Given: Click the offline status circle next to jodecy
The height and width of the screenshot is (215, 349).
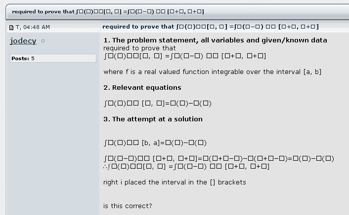Looking at the screenshot, I should (x=43, y=41).
